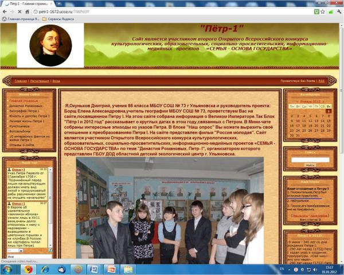Click user icon next to first Dima message

(9, 170)
